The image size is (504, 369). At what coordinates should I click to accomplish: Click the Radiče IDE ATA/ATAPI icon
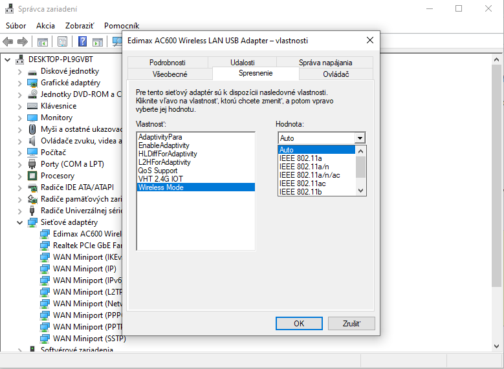point(32,187)
